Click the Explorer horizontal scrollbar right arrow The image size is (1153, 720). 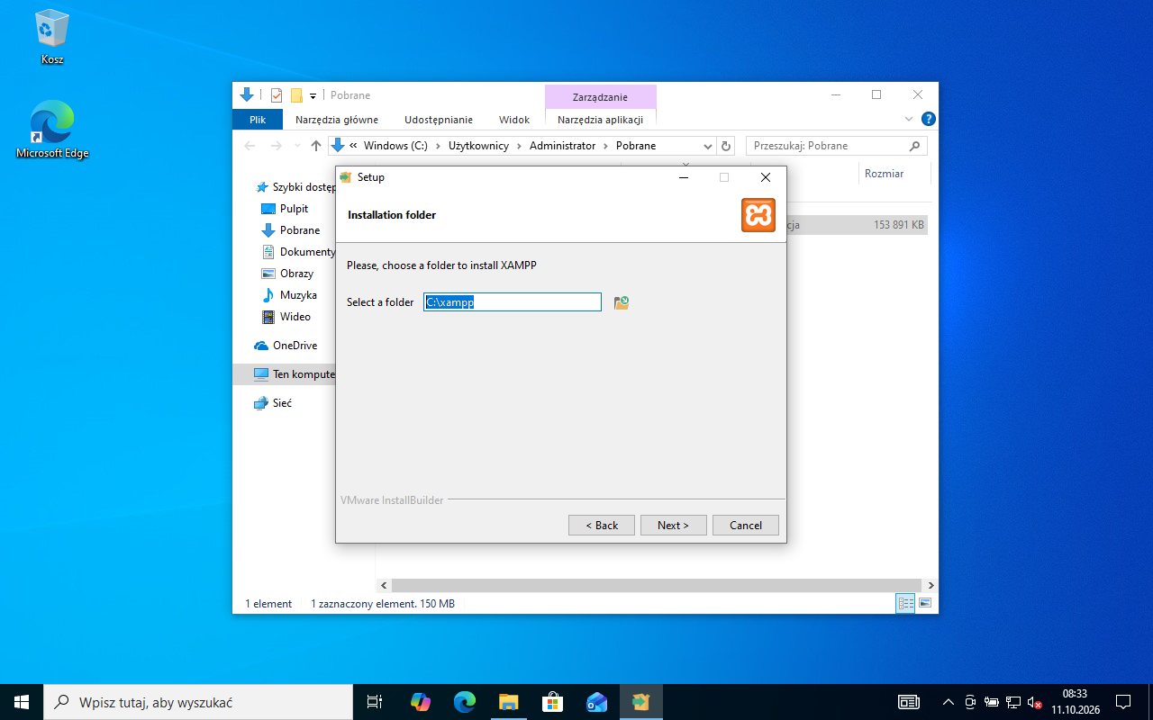tap(931, 585)
